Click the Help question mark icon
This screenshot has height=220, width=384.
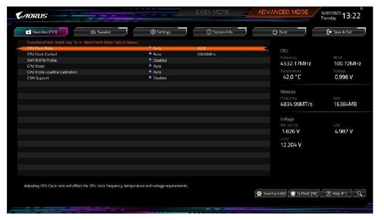tap(328, 194)
